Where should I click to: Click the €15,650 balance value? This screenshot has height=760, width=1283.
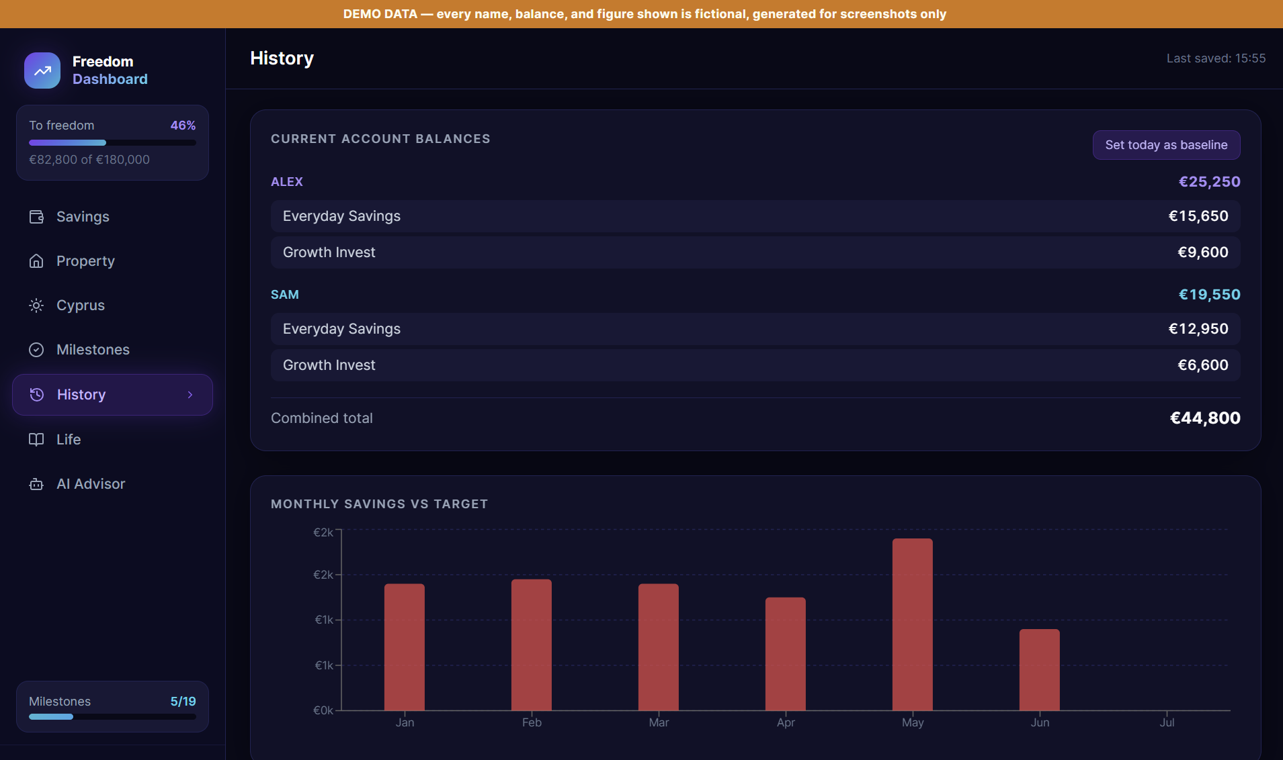coord(1198,216)
